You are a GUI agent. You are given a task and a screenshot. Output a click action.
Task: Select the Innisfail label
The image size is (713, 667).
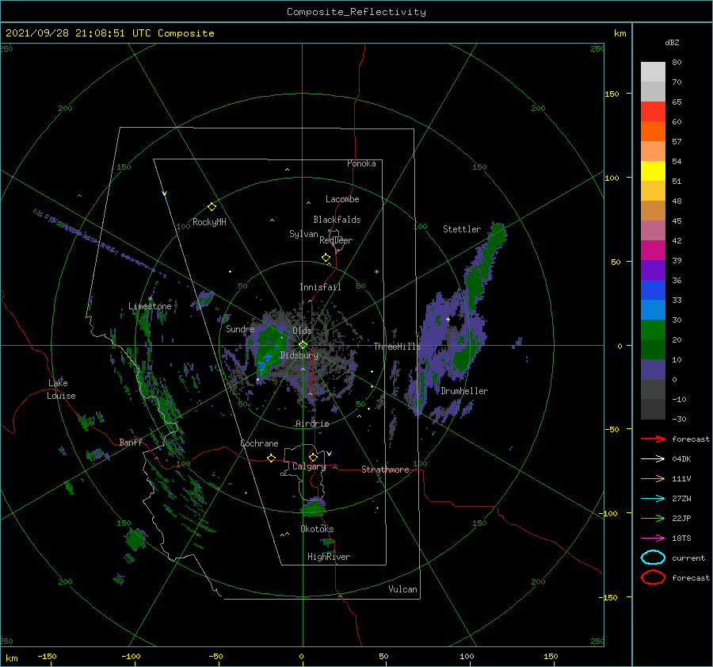[320, 287]
